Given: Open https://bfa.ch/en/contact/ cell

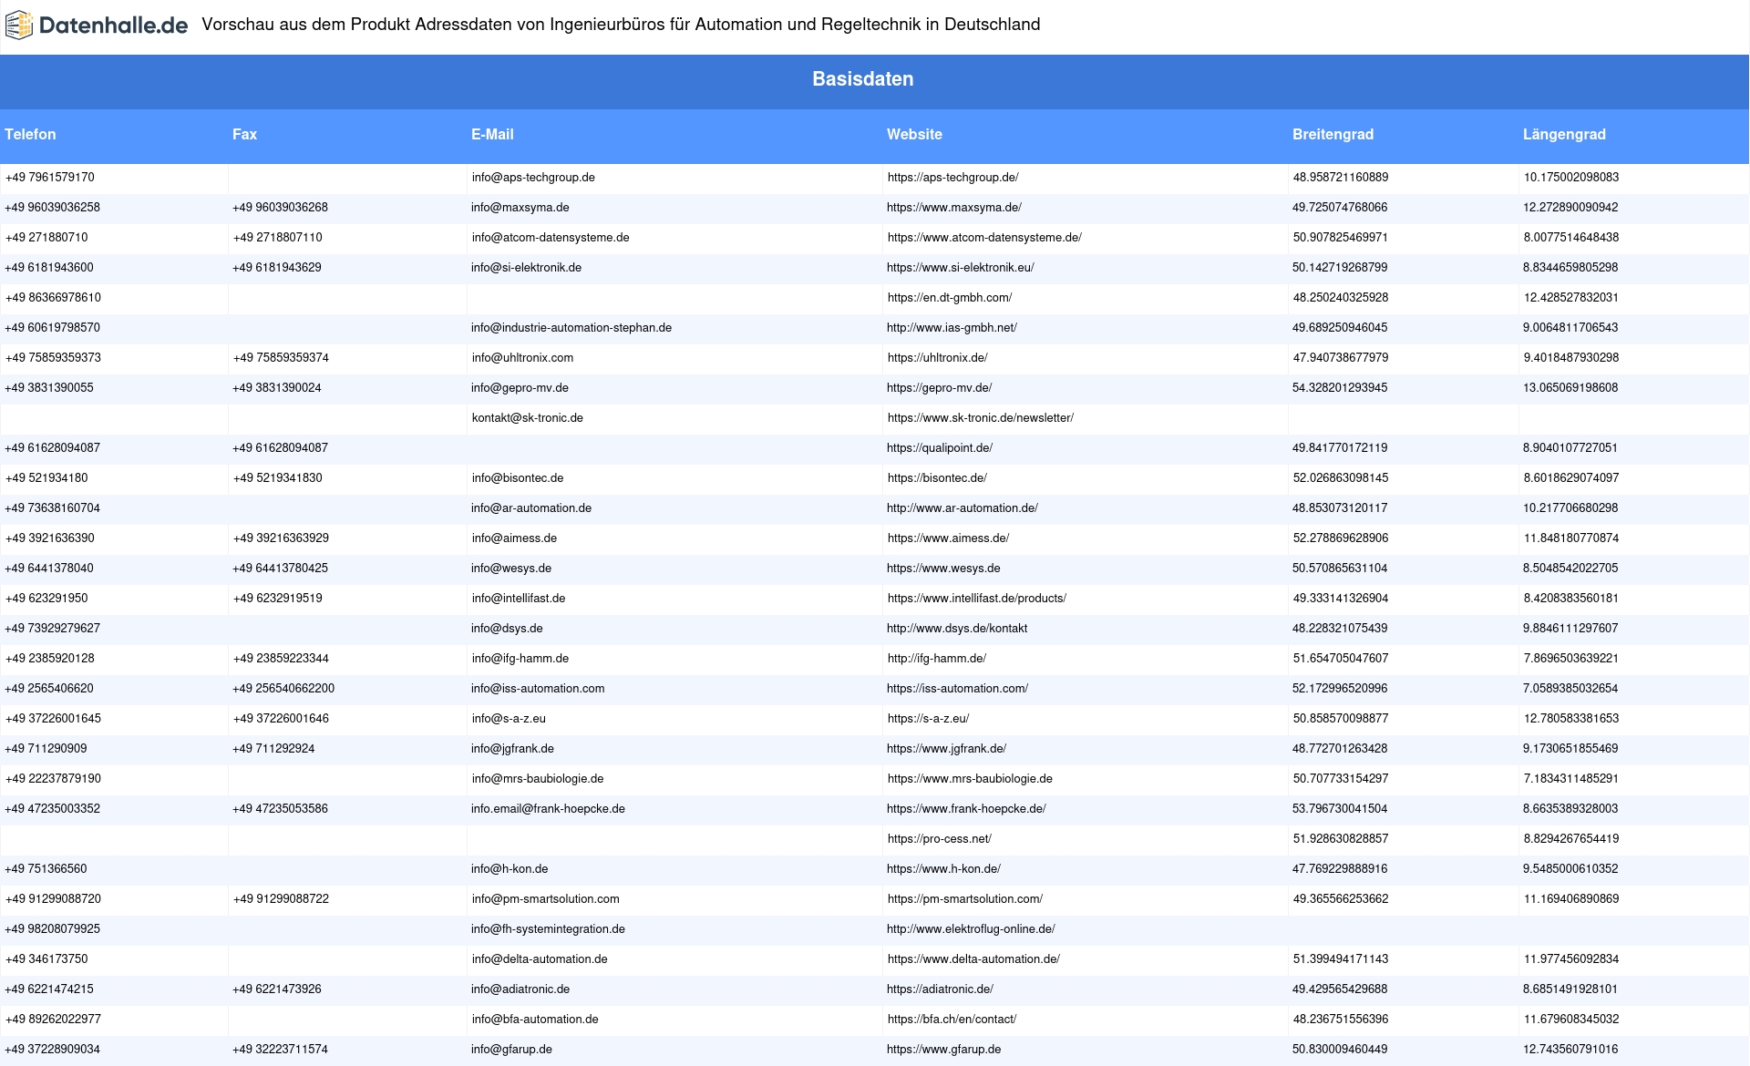Looking at the screenshot, I should [952, 1020].
